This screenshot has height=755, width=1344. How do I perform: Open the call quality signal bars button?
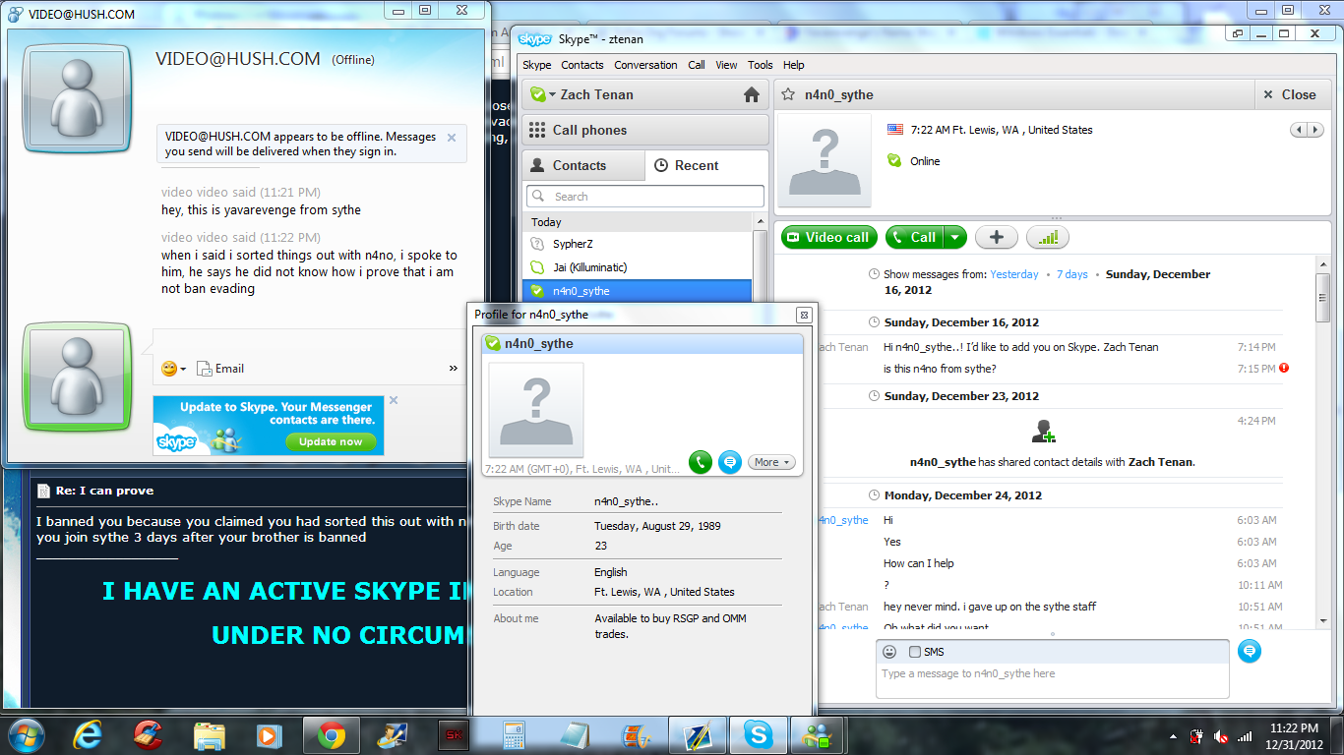click(1047, 237)
